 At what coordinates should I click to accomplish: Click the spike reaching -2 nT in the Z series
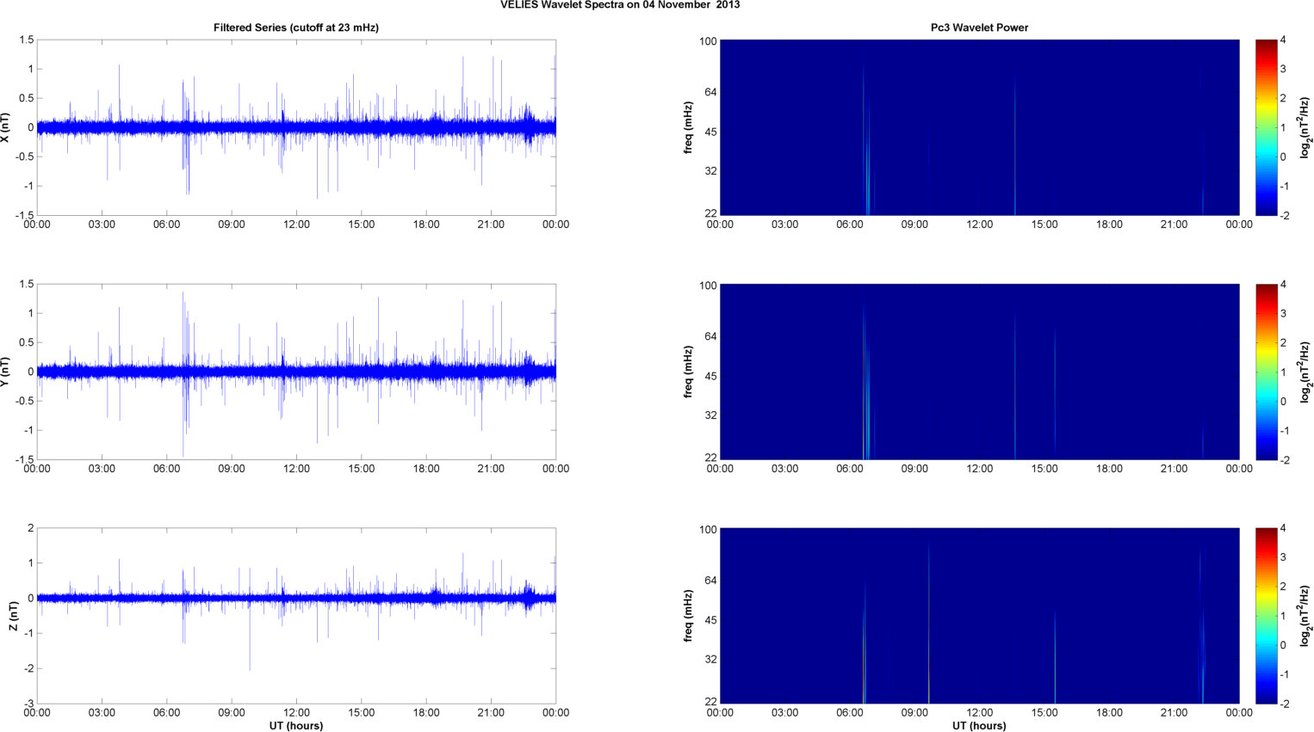(250, 637)
